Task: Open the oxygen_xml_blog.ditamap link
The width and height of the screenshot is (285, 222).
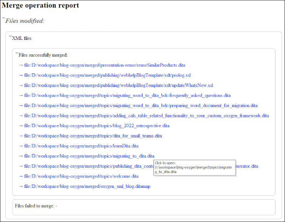Action: pos(87,186)
